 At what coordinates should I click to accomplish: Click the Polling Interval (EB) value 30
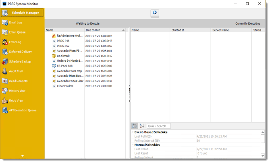tap(198, 140)
